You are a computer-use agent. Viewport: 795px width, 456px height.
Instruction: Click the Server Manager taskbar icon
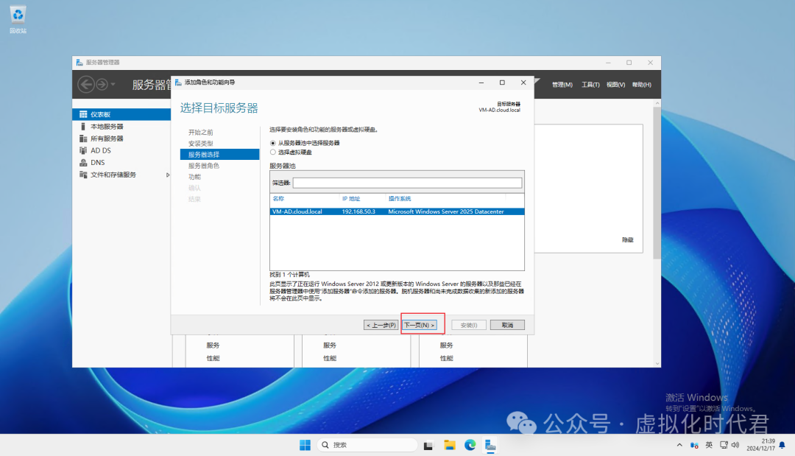(x=490, y=445)
